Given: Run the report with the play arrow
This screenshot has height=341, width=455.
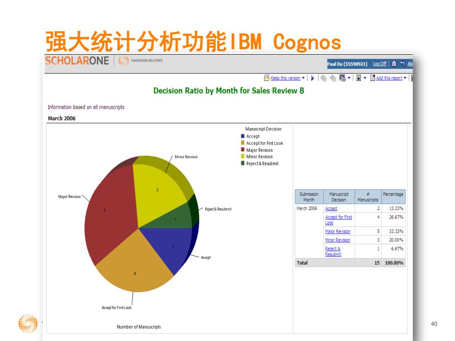Looking at the screenshot, I should point(312,78).
